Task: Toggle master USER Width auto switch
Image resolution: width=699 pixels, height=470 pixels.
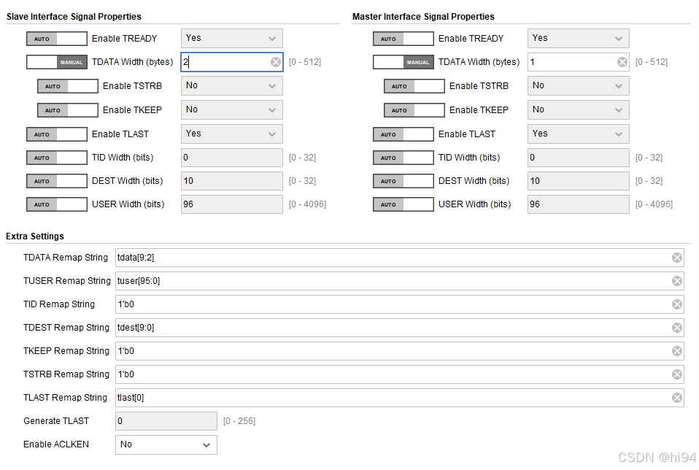Action: 403,204
